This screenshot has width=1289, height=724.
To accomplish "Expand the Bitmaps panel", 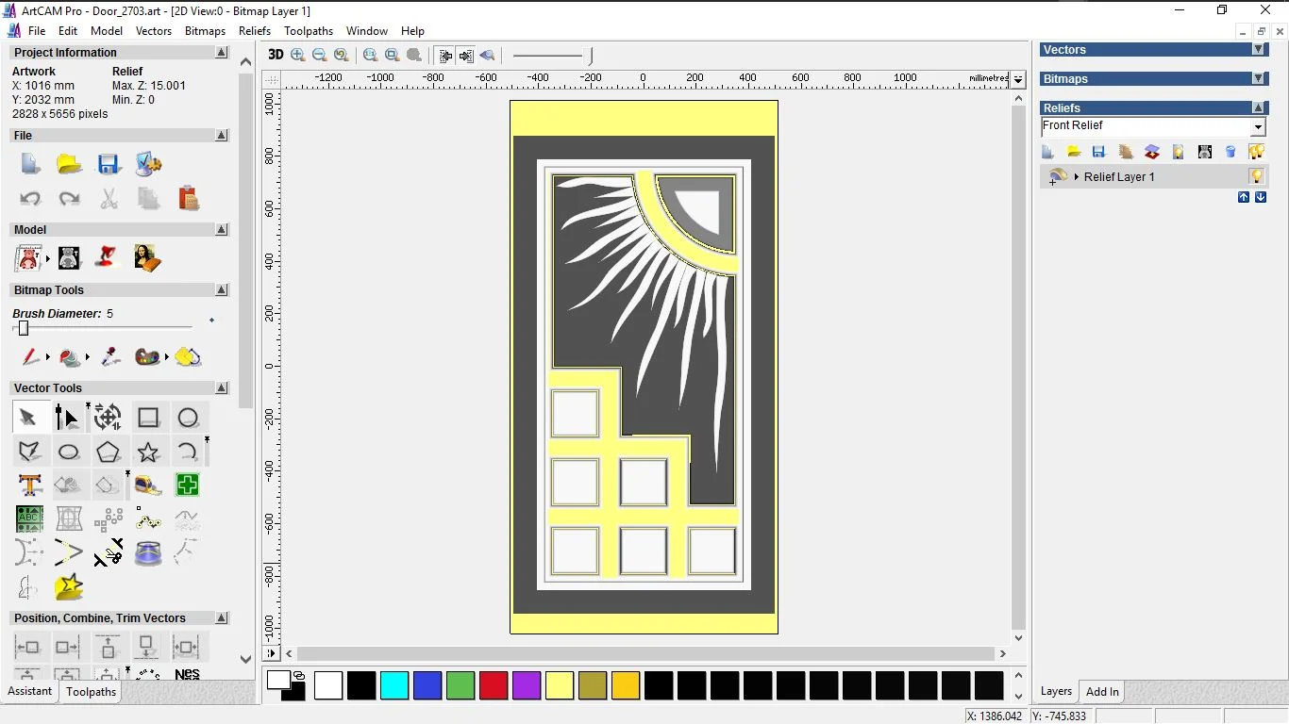I will [x=1258, y=79].
